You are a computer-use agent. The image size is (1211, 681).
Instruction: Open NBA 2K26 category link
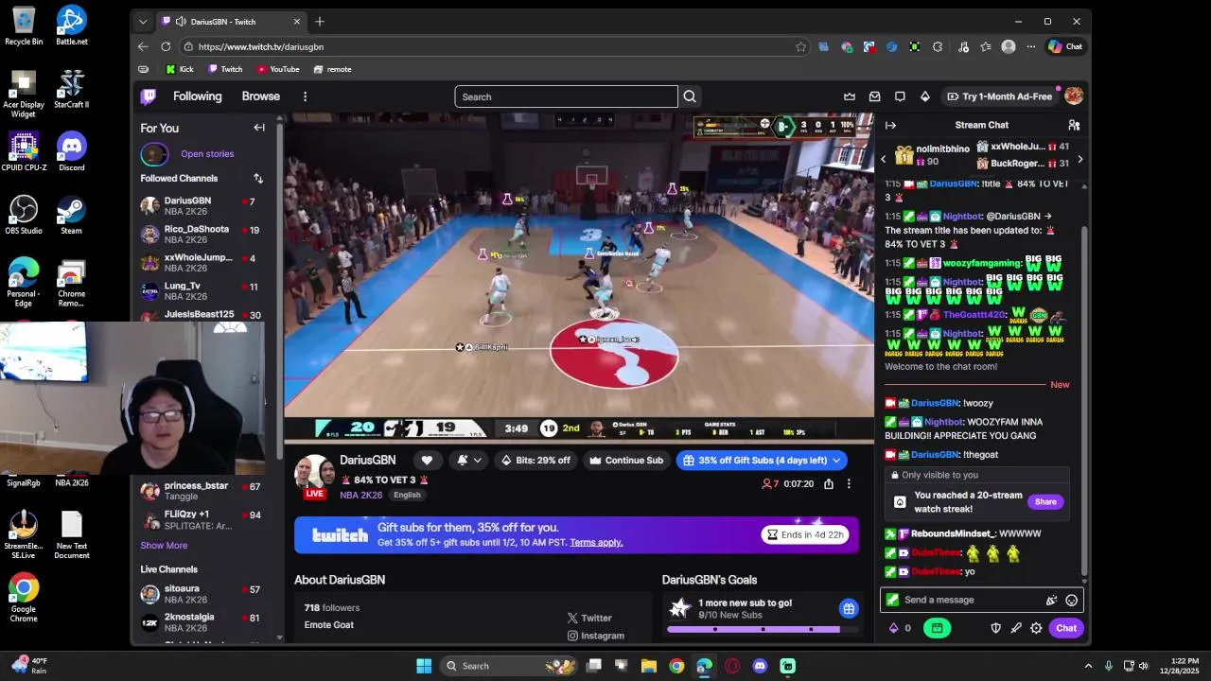361,495
